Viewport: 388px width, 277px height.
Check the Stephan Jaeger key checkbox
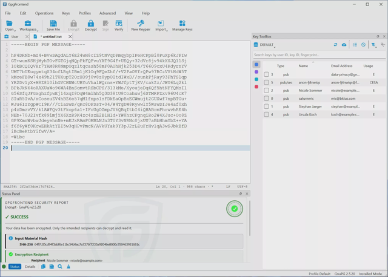(x=266, y=106)
